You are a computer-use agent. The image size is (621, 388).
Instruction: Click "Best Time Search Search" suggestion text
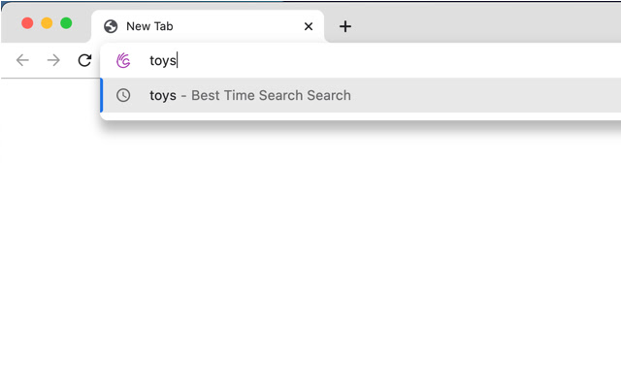(x=271, y=95)
